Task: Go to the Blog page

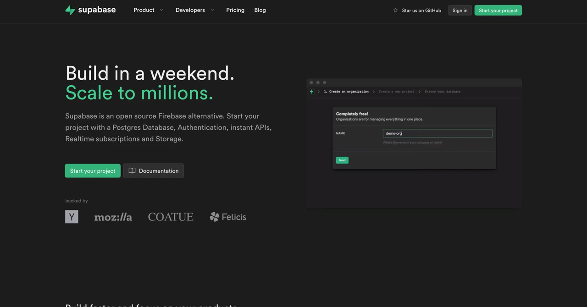Action: pos(260,10)
